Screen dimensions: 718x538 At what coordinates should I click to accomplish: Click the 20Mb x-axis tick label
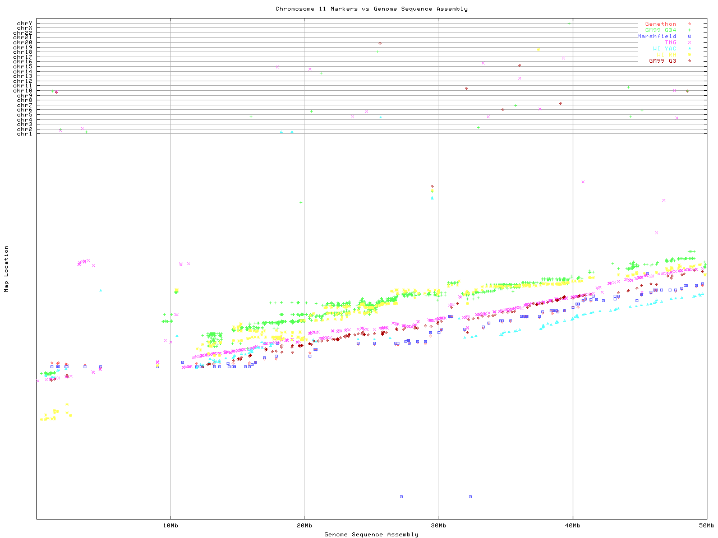click(x=305, y=526)
